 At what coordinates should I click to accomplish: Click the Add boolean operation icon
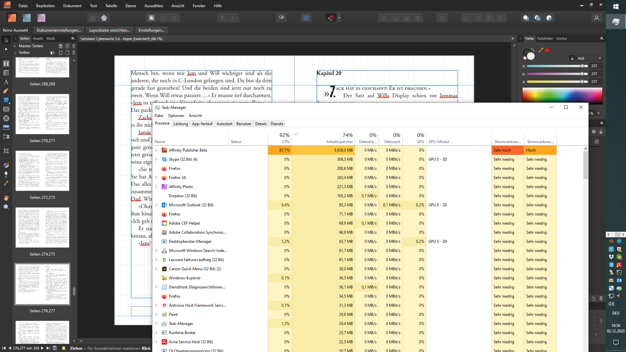[526, 18]
